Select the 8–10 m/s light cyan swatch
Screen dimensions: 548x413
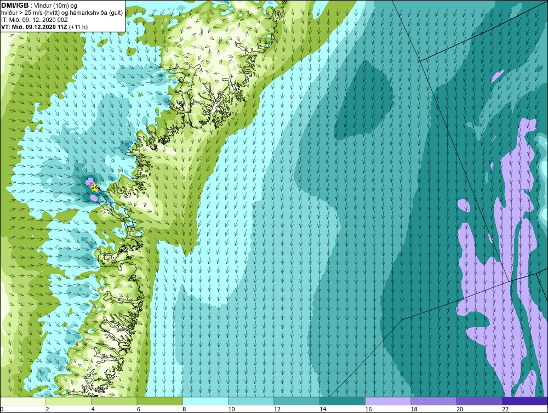[206, 401]
